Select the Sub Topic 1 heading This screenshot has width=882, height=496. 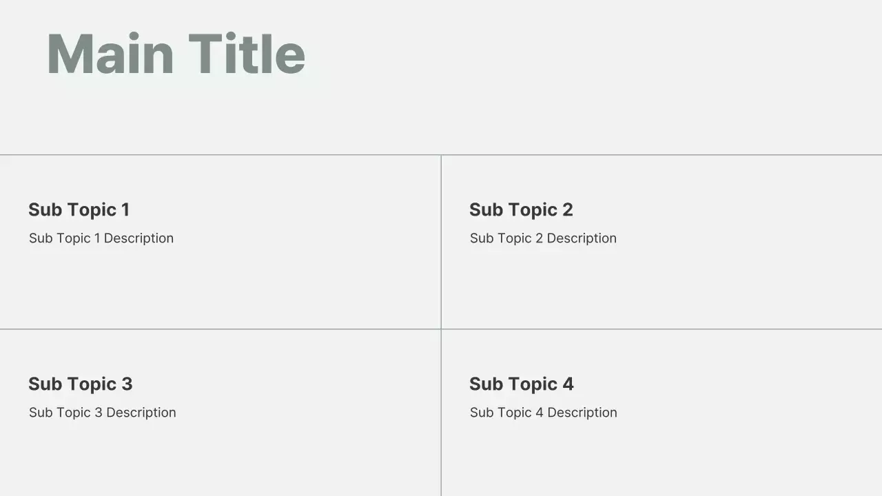[x=79, y=209]
